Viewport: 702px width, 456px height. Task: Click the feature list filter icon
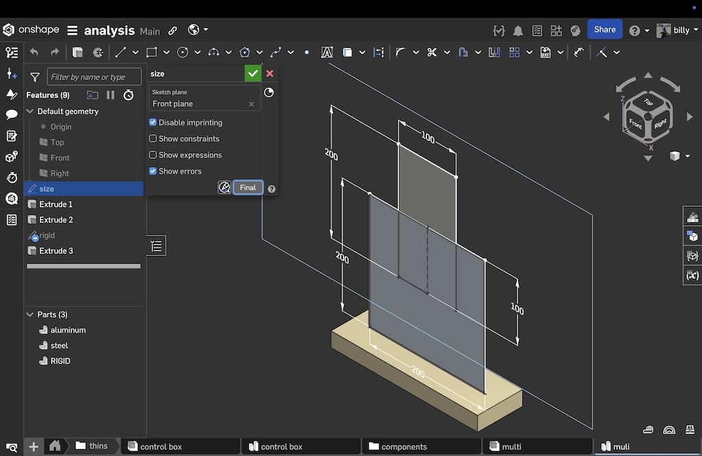(x=35, y=77)
